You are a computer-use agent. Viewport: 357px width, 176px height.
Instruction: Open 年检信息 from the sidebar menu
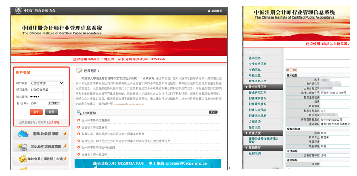click(x=255, y=75)
